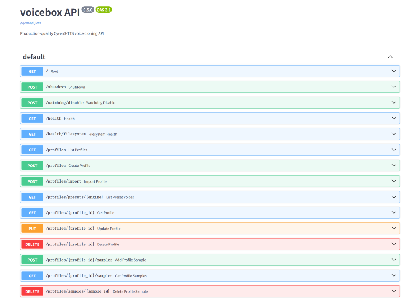Expand the Create Profile endpoint chevron
The image size is (414, 298).
pyautogui.click(x=394, y=165)
